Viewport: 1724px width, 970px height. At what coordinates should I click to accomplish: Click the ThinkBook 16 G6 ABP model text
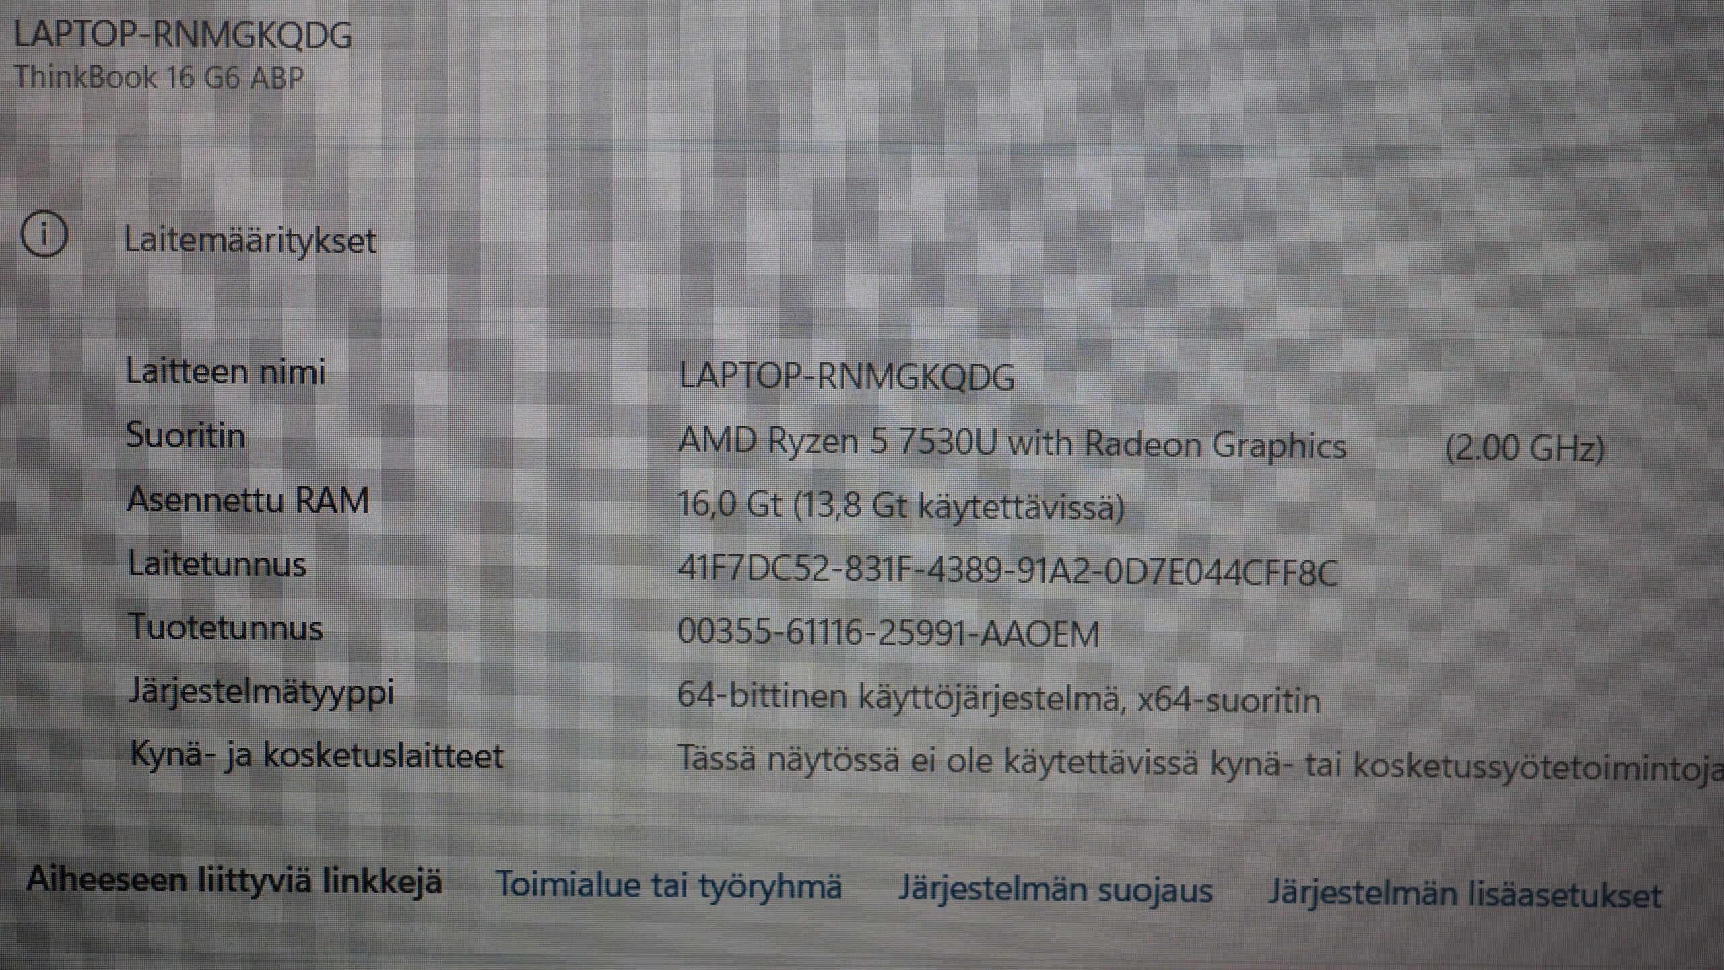click(x=159, y=77)
